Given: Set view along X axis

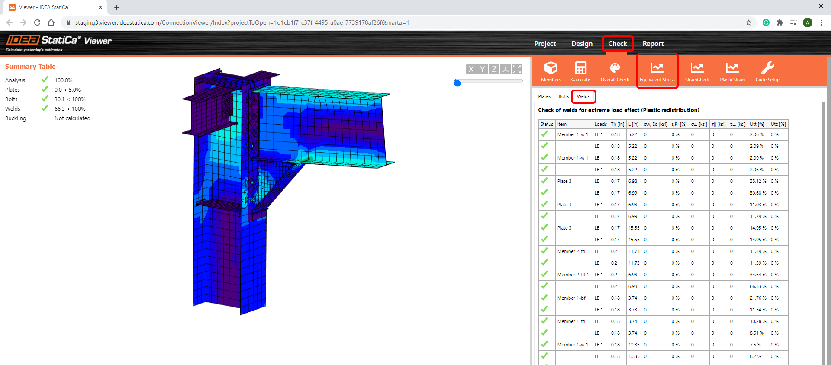Looking at the screenshot, I should pyautogui.click(x=471, y=69).
